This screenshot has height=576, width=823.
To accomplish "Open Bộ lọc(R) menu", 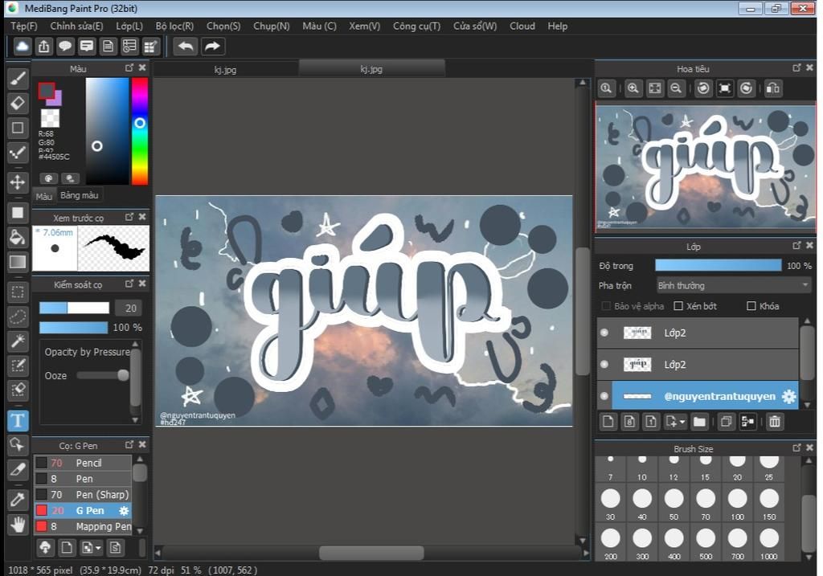I will 174,27.
